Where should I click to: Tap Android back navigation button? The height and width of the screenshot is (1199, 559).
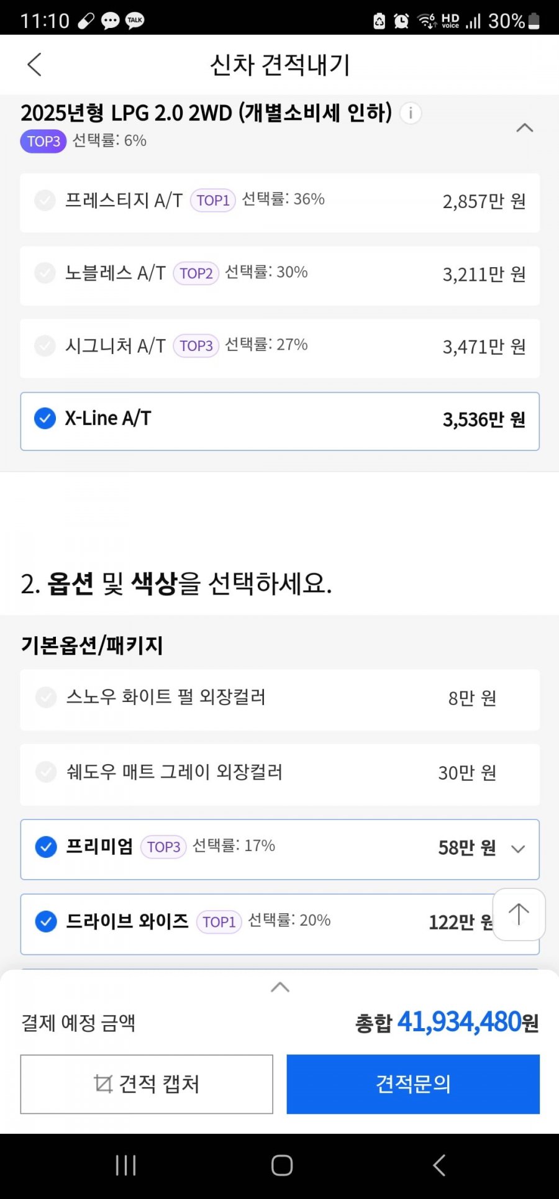pos(439,1165)
